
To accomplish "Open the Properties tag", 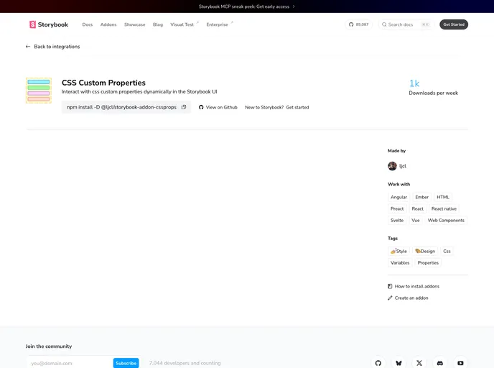I will coord(428,262).
